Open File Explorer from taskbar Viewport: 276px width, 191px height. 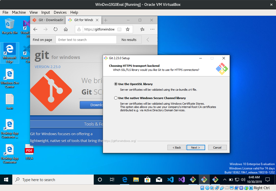[x=136, y=180]
